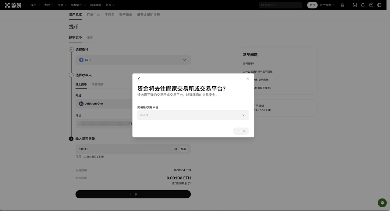Screen dimensions: 390x211
Task: Click the 全部 amount button
Action: coord(183,149)
